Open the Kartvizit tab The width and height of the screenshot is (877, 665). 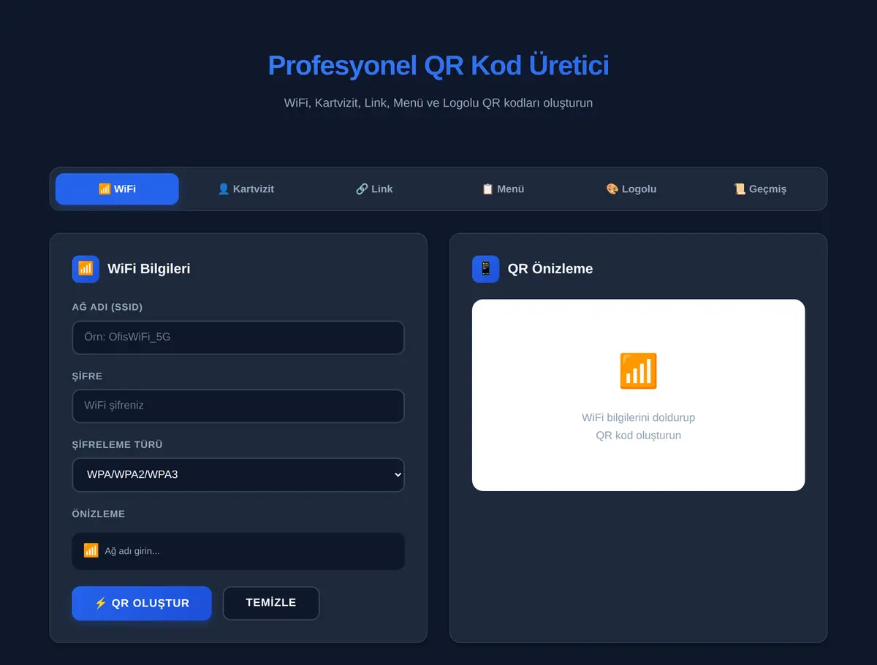coord(246,189)
